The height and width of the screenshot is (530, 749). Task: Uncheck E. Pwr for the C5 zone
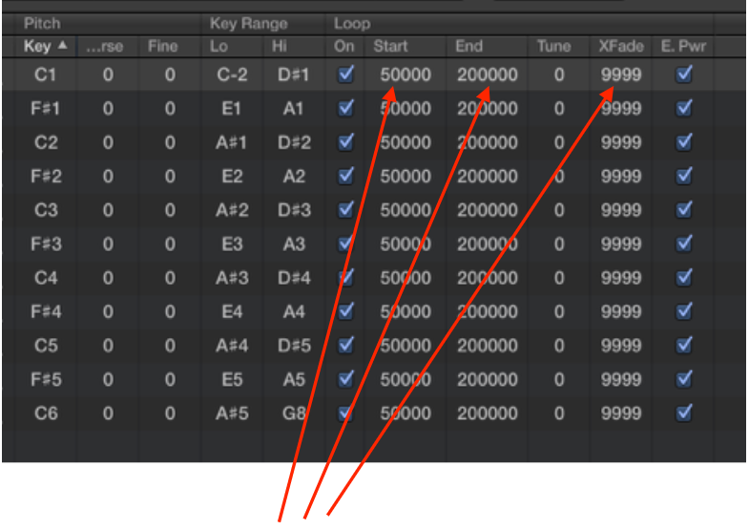pyautogui.click(x=684, y=346)
